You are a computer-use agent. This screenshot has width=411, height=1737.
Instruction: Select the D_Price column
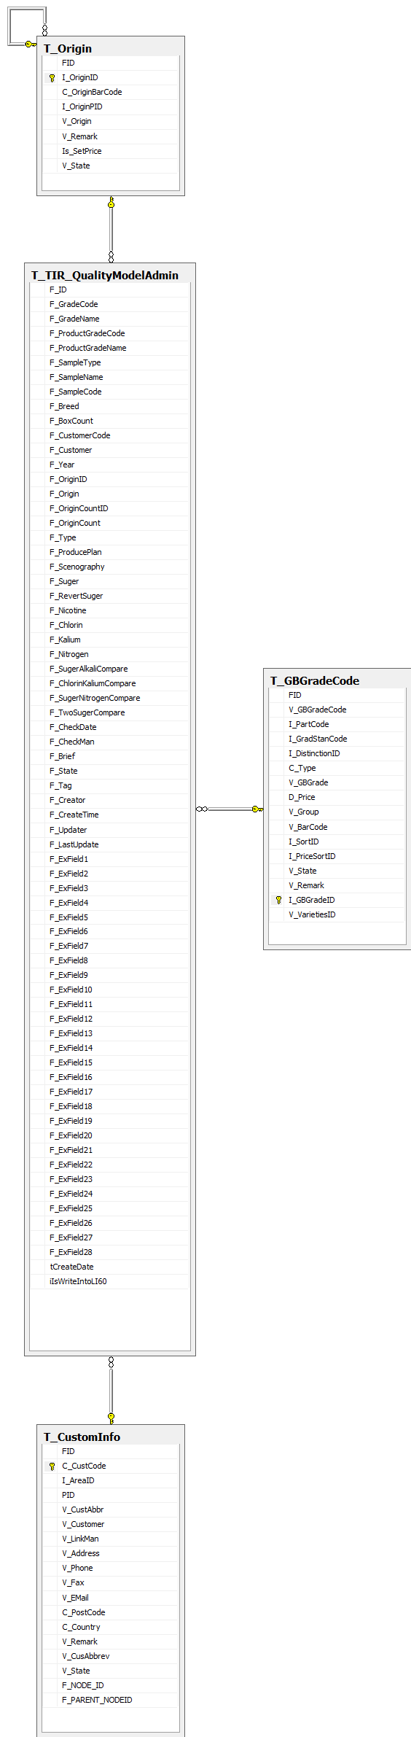(337, 798)
